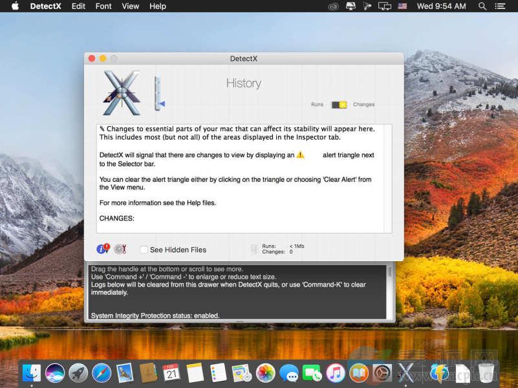This screenshot has height=388, width=518.
Task: Click the wrench tools icon
Action: pyautogui.click(x=120, y=249)
